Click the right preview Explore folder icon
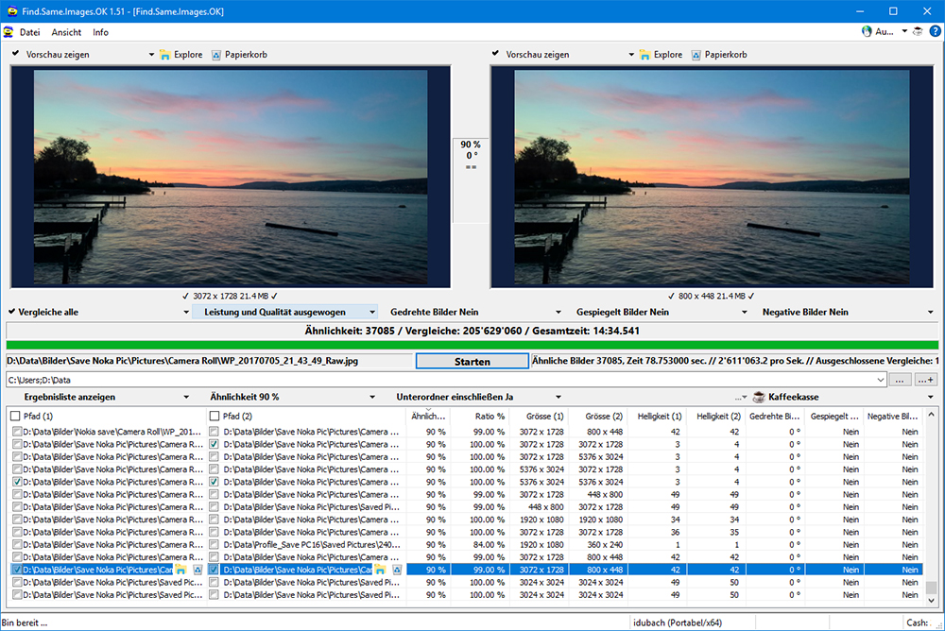This screenshot has height=631, width=945. 644,55
